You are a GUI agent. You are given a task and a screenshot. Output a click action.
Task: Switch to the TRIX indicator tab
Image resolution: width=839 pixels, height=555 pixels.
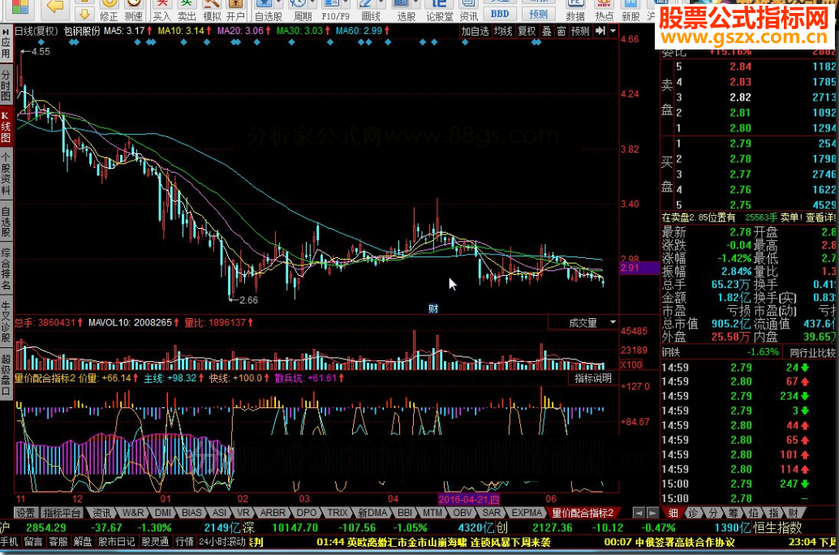tap(338, 513)
